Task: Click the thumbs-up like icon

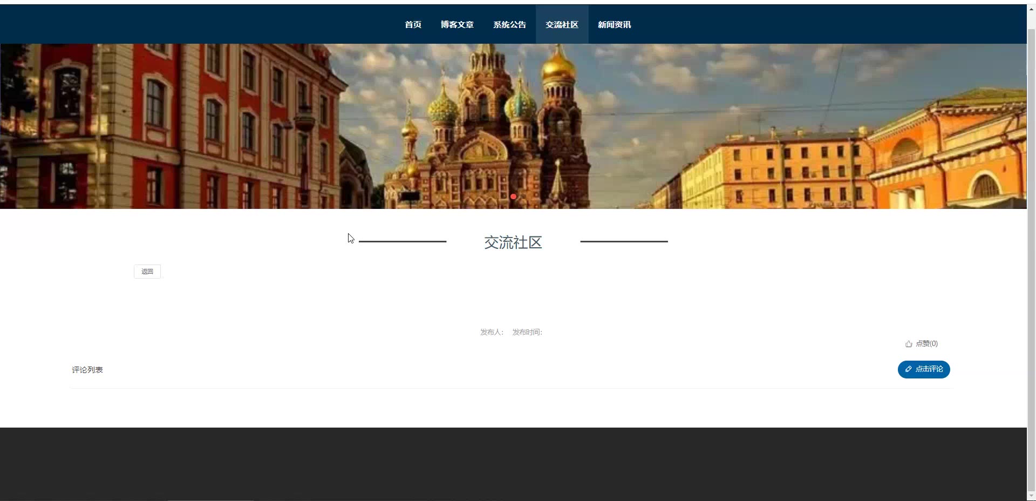Action: [909, 344]
